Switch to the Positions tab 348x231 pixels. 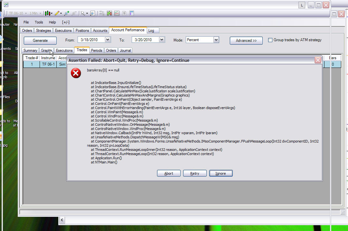coord(82,30)
